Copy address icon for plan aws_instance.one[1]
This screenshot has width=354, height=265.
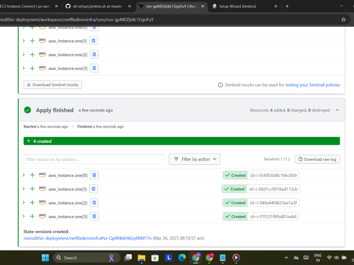point(93,41)
